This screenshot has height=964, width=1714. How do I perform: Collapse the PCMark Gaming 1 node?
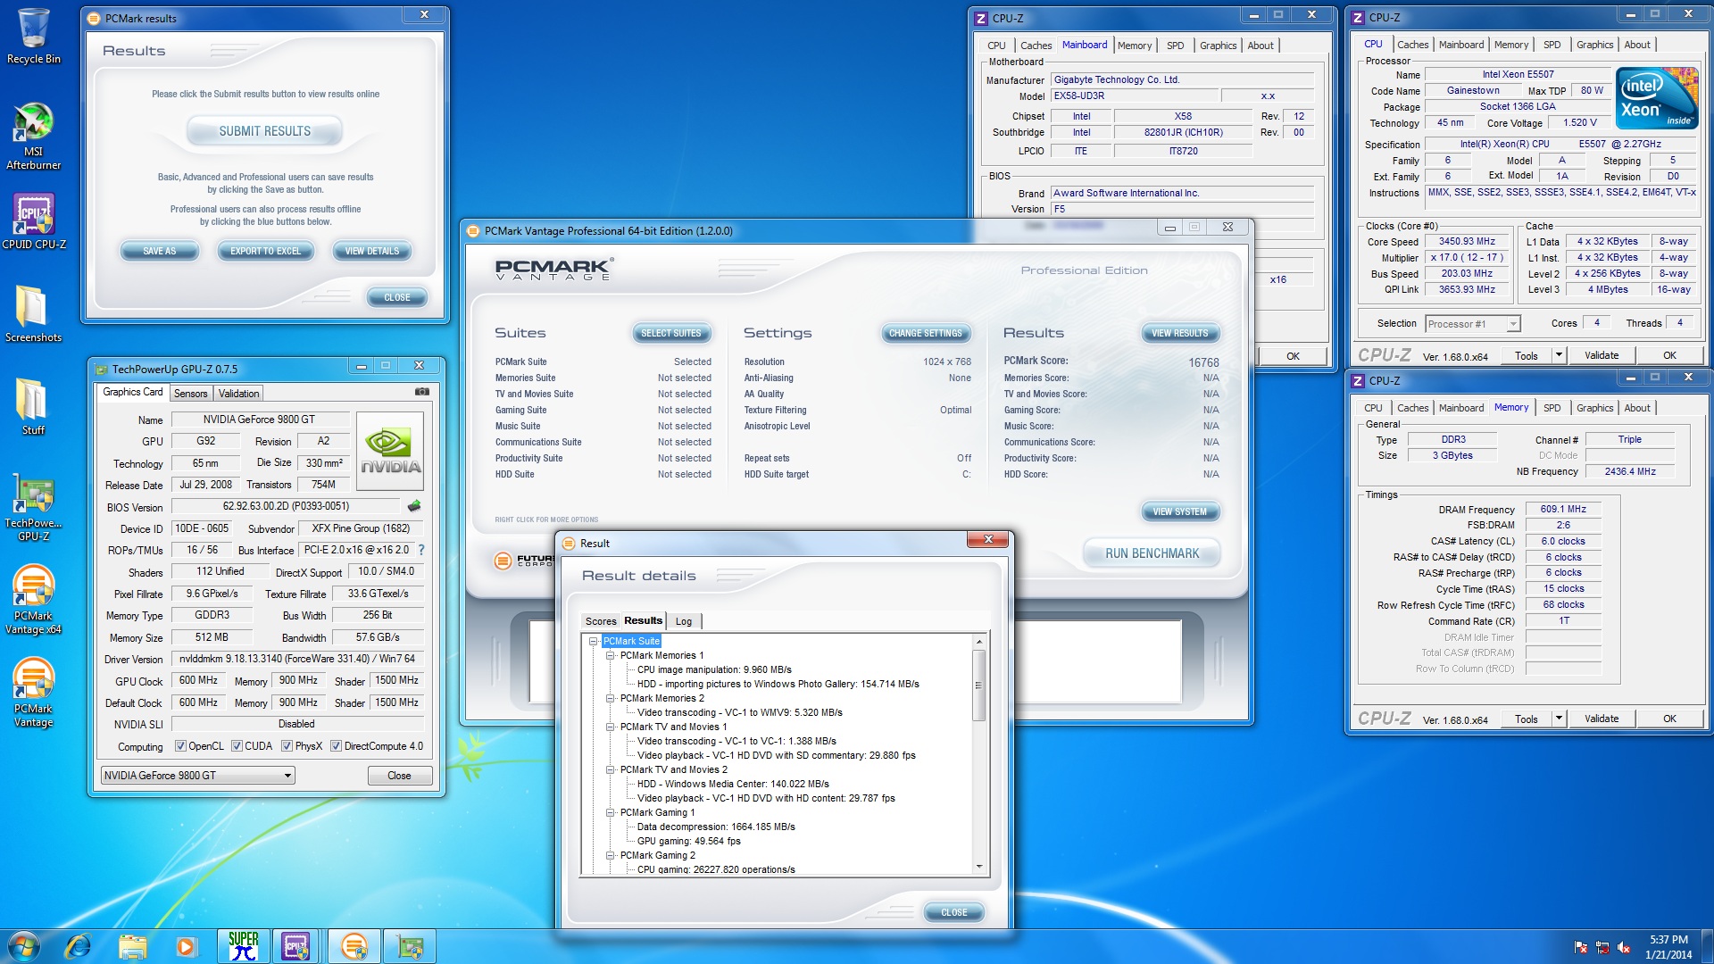coord(611,812)
